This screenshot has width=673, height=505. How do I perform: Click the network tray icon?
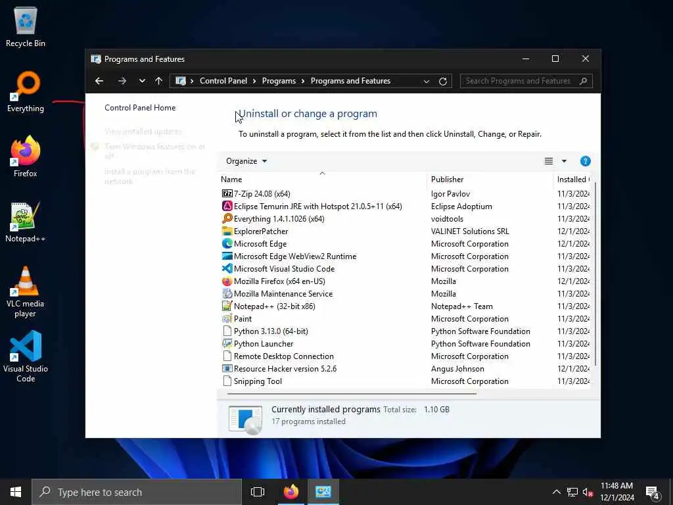(x=572, y=492)
